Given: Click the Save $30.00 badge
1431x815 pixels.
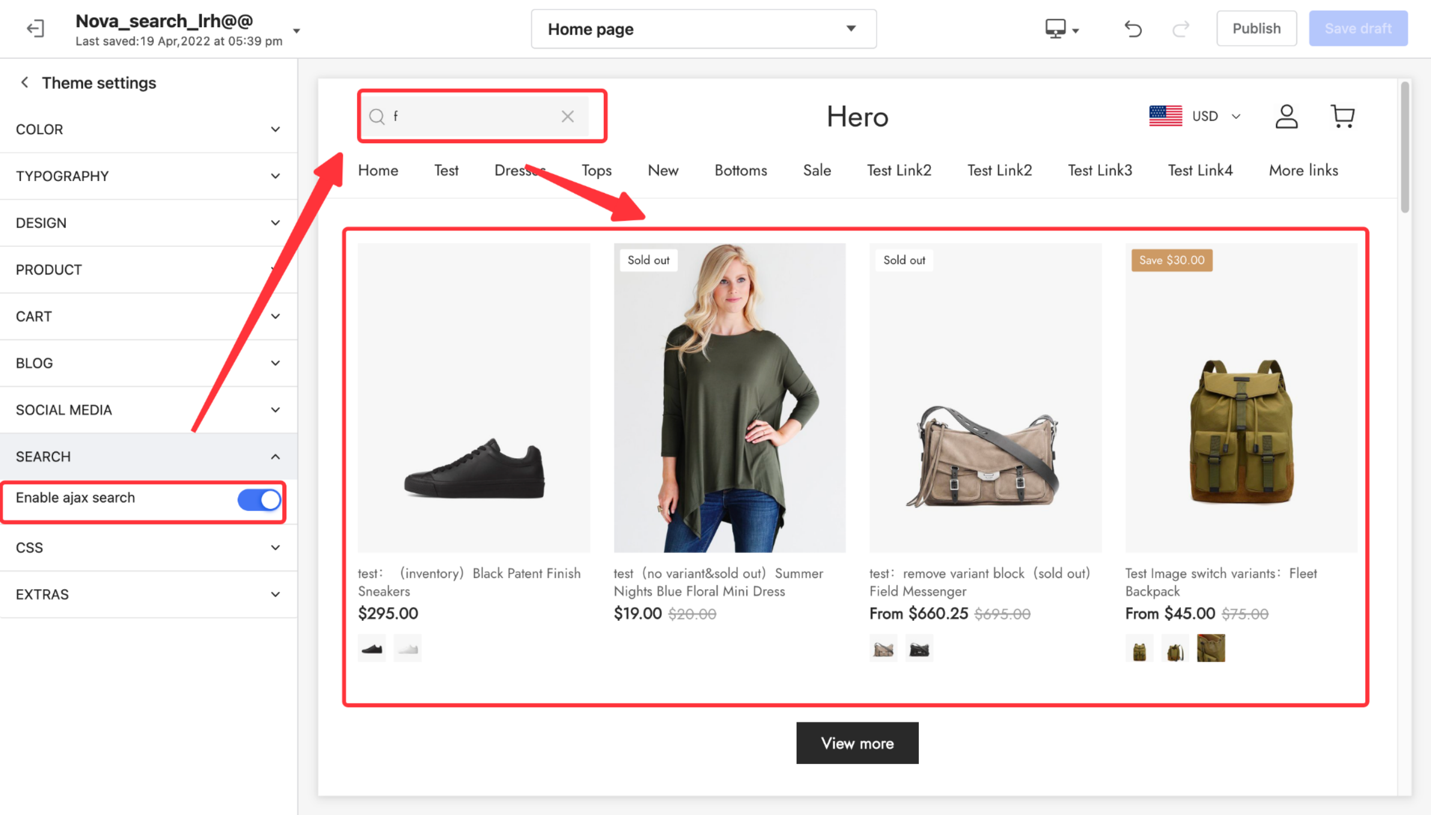Looking at the screenshot, I should point(1172,260).
